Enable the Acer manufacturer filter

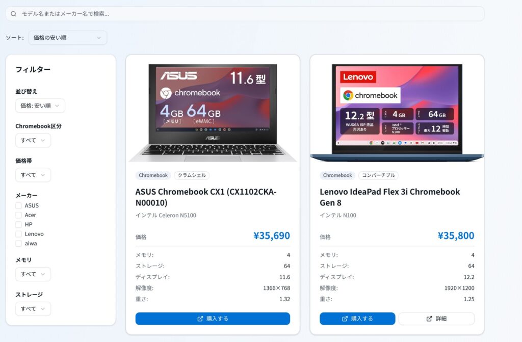19,215
